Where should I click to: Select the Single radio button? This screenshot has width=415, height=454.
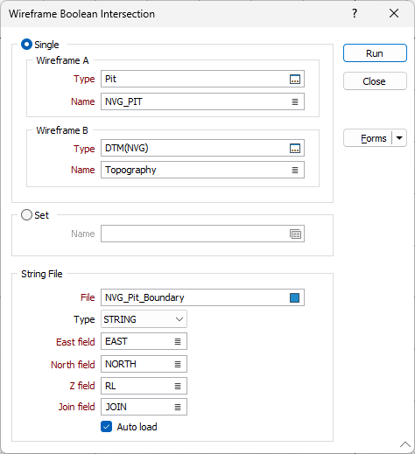pos(26,45)
